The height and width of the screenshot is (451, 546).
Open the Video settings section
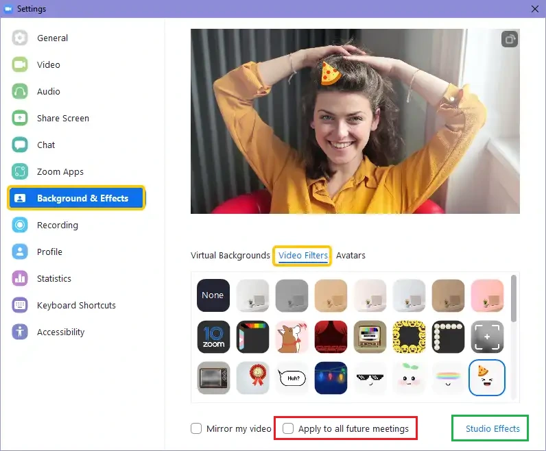point(48,64)
